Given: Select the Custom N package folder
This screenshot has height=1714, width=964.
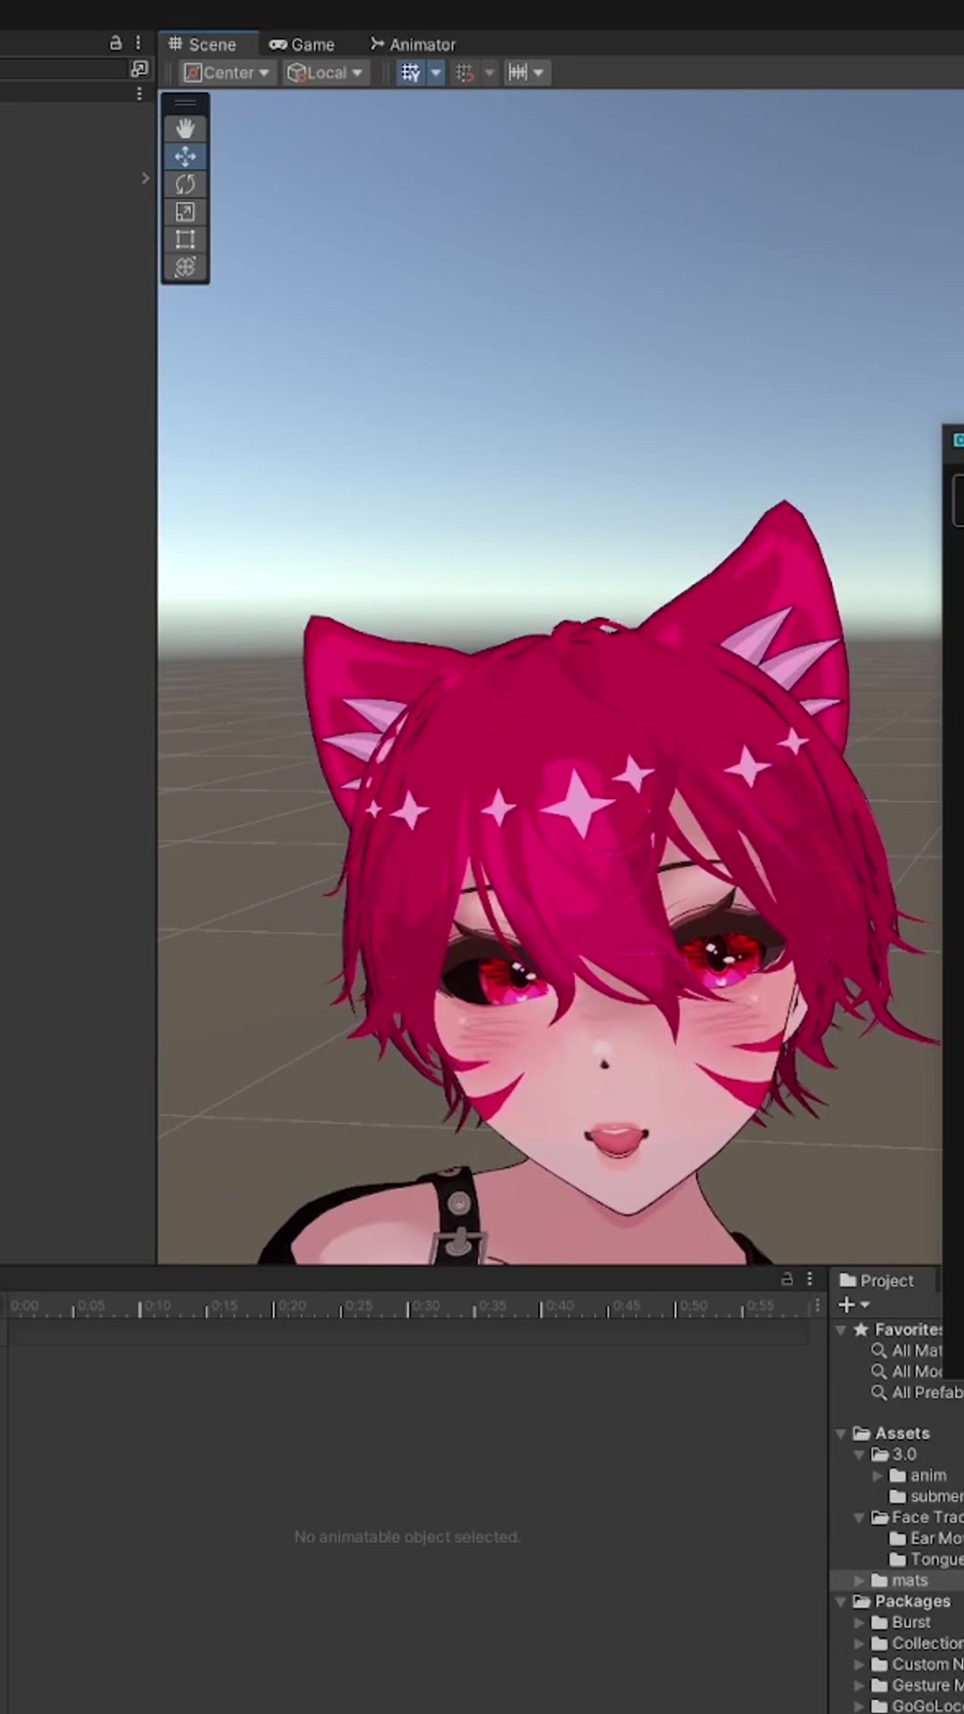Looking at the screenshot, I should [x=918, y=1664].
